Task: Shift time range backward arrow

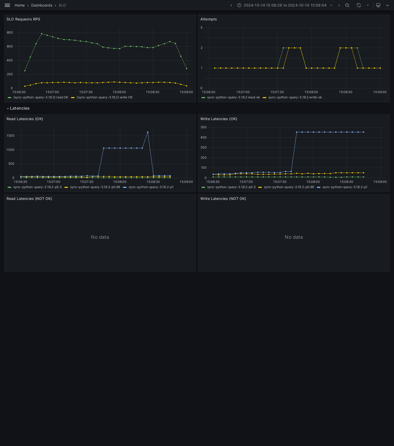Action: coord(231,5)
